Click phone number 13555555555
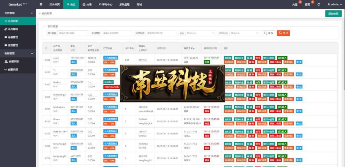345x167 pixels. pyautogui.click(x=77, y=58)
